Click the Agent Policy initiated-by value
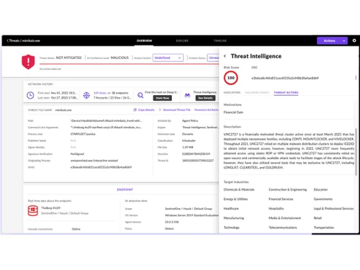The width and height of the screenshot is (360, 270). (190, 121)
